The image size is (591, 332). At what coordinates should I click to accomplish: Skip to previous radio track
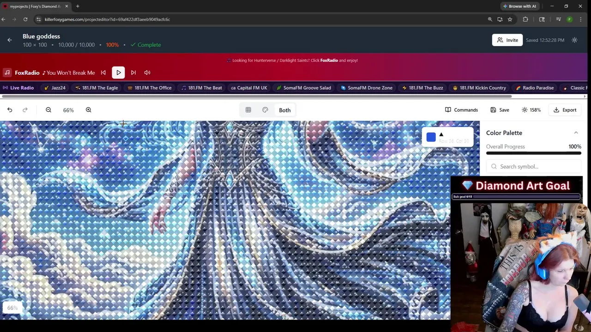[103, 72]
